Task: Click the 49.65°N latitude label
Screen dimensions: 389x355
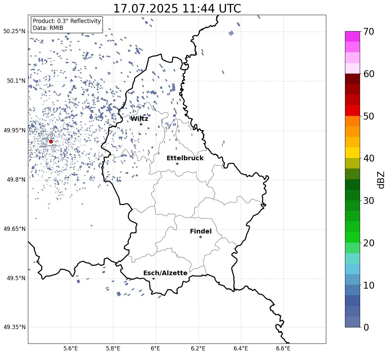Action: [x=14, y=229]
